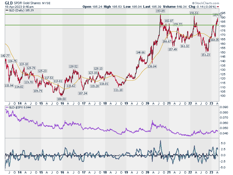Click the GLD (Daily) 185.39 legend
Screen dimensions: 233x175
20,10
